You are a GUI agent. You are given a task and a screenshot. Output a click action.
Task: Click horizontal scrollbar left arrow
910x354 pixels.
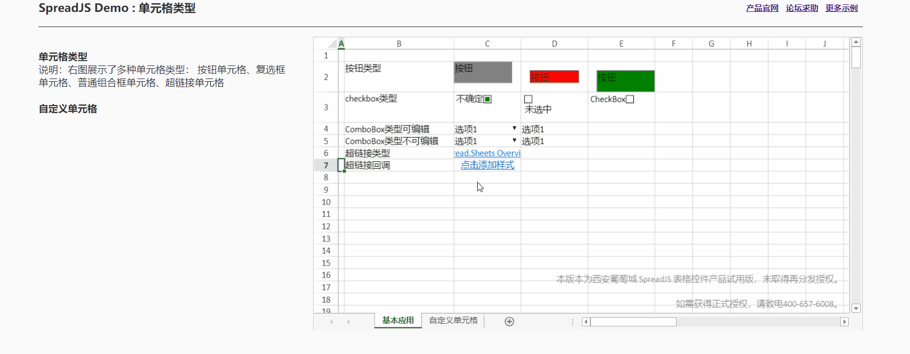click(x=586, y=322)
